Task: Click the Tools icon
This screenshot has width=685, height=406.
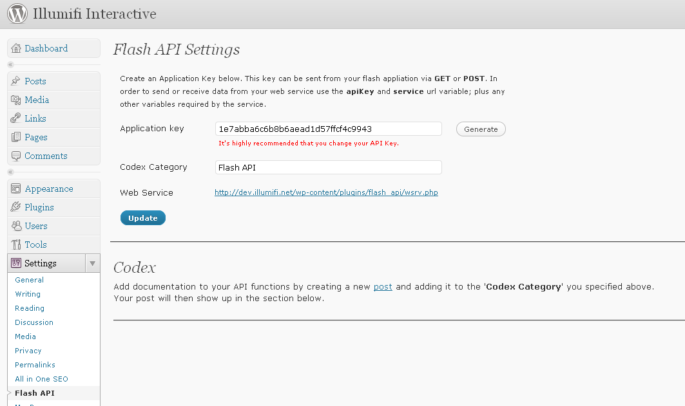Action: [x=15, y=245]
